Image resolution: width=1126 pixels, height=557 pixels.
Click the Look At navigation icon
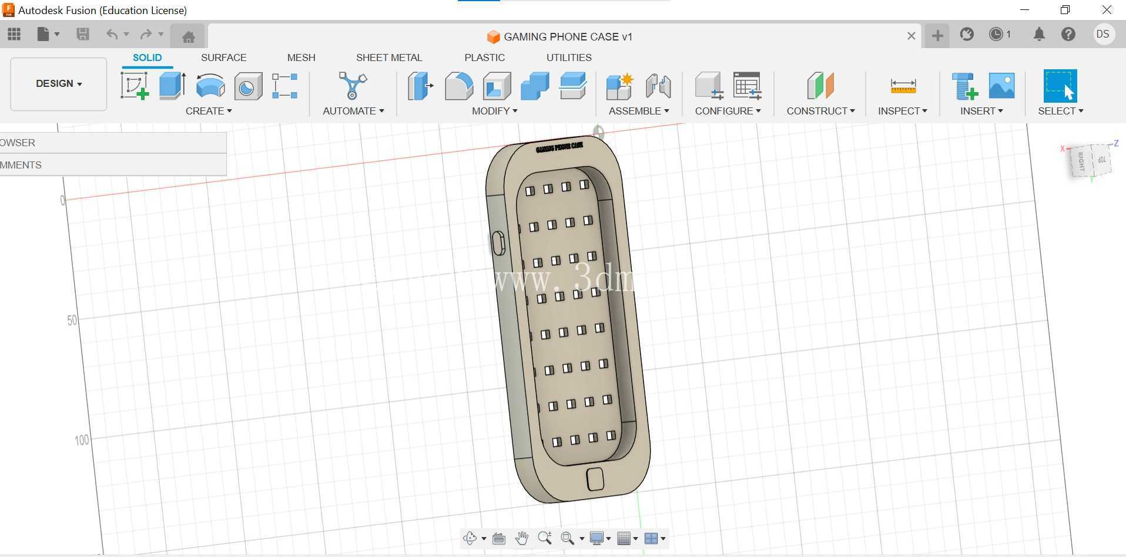499,538
